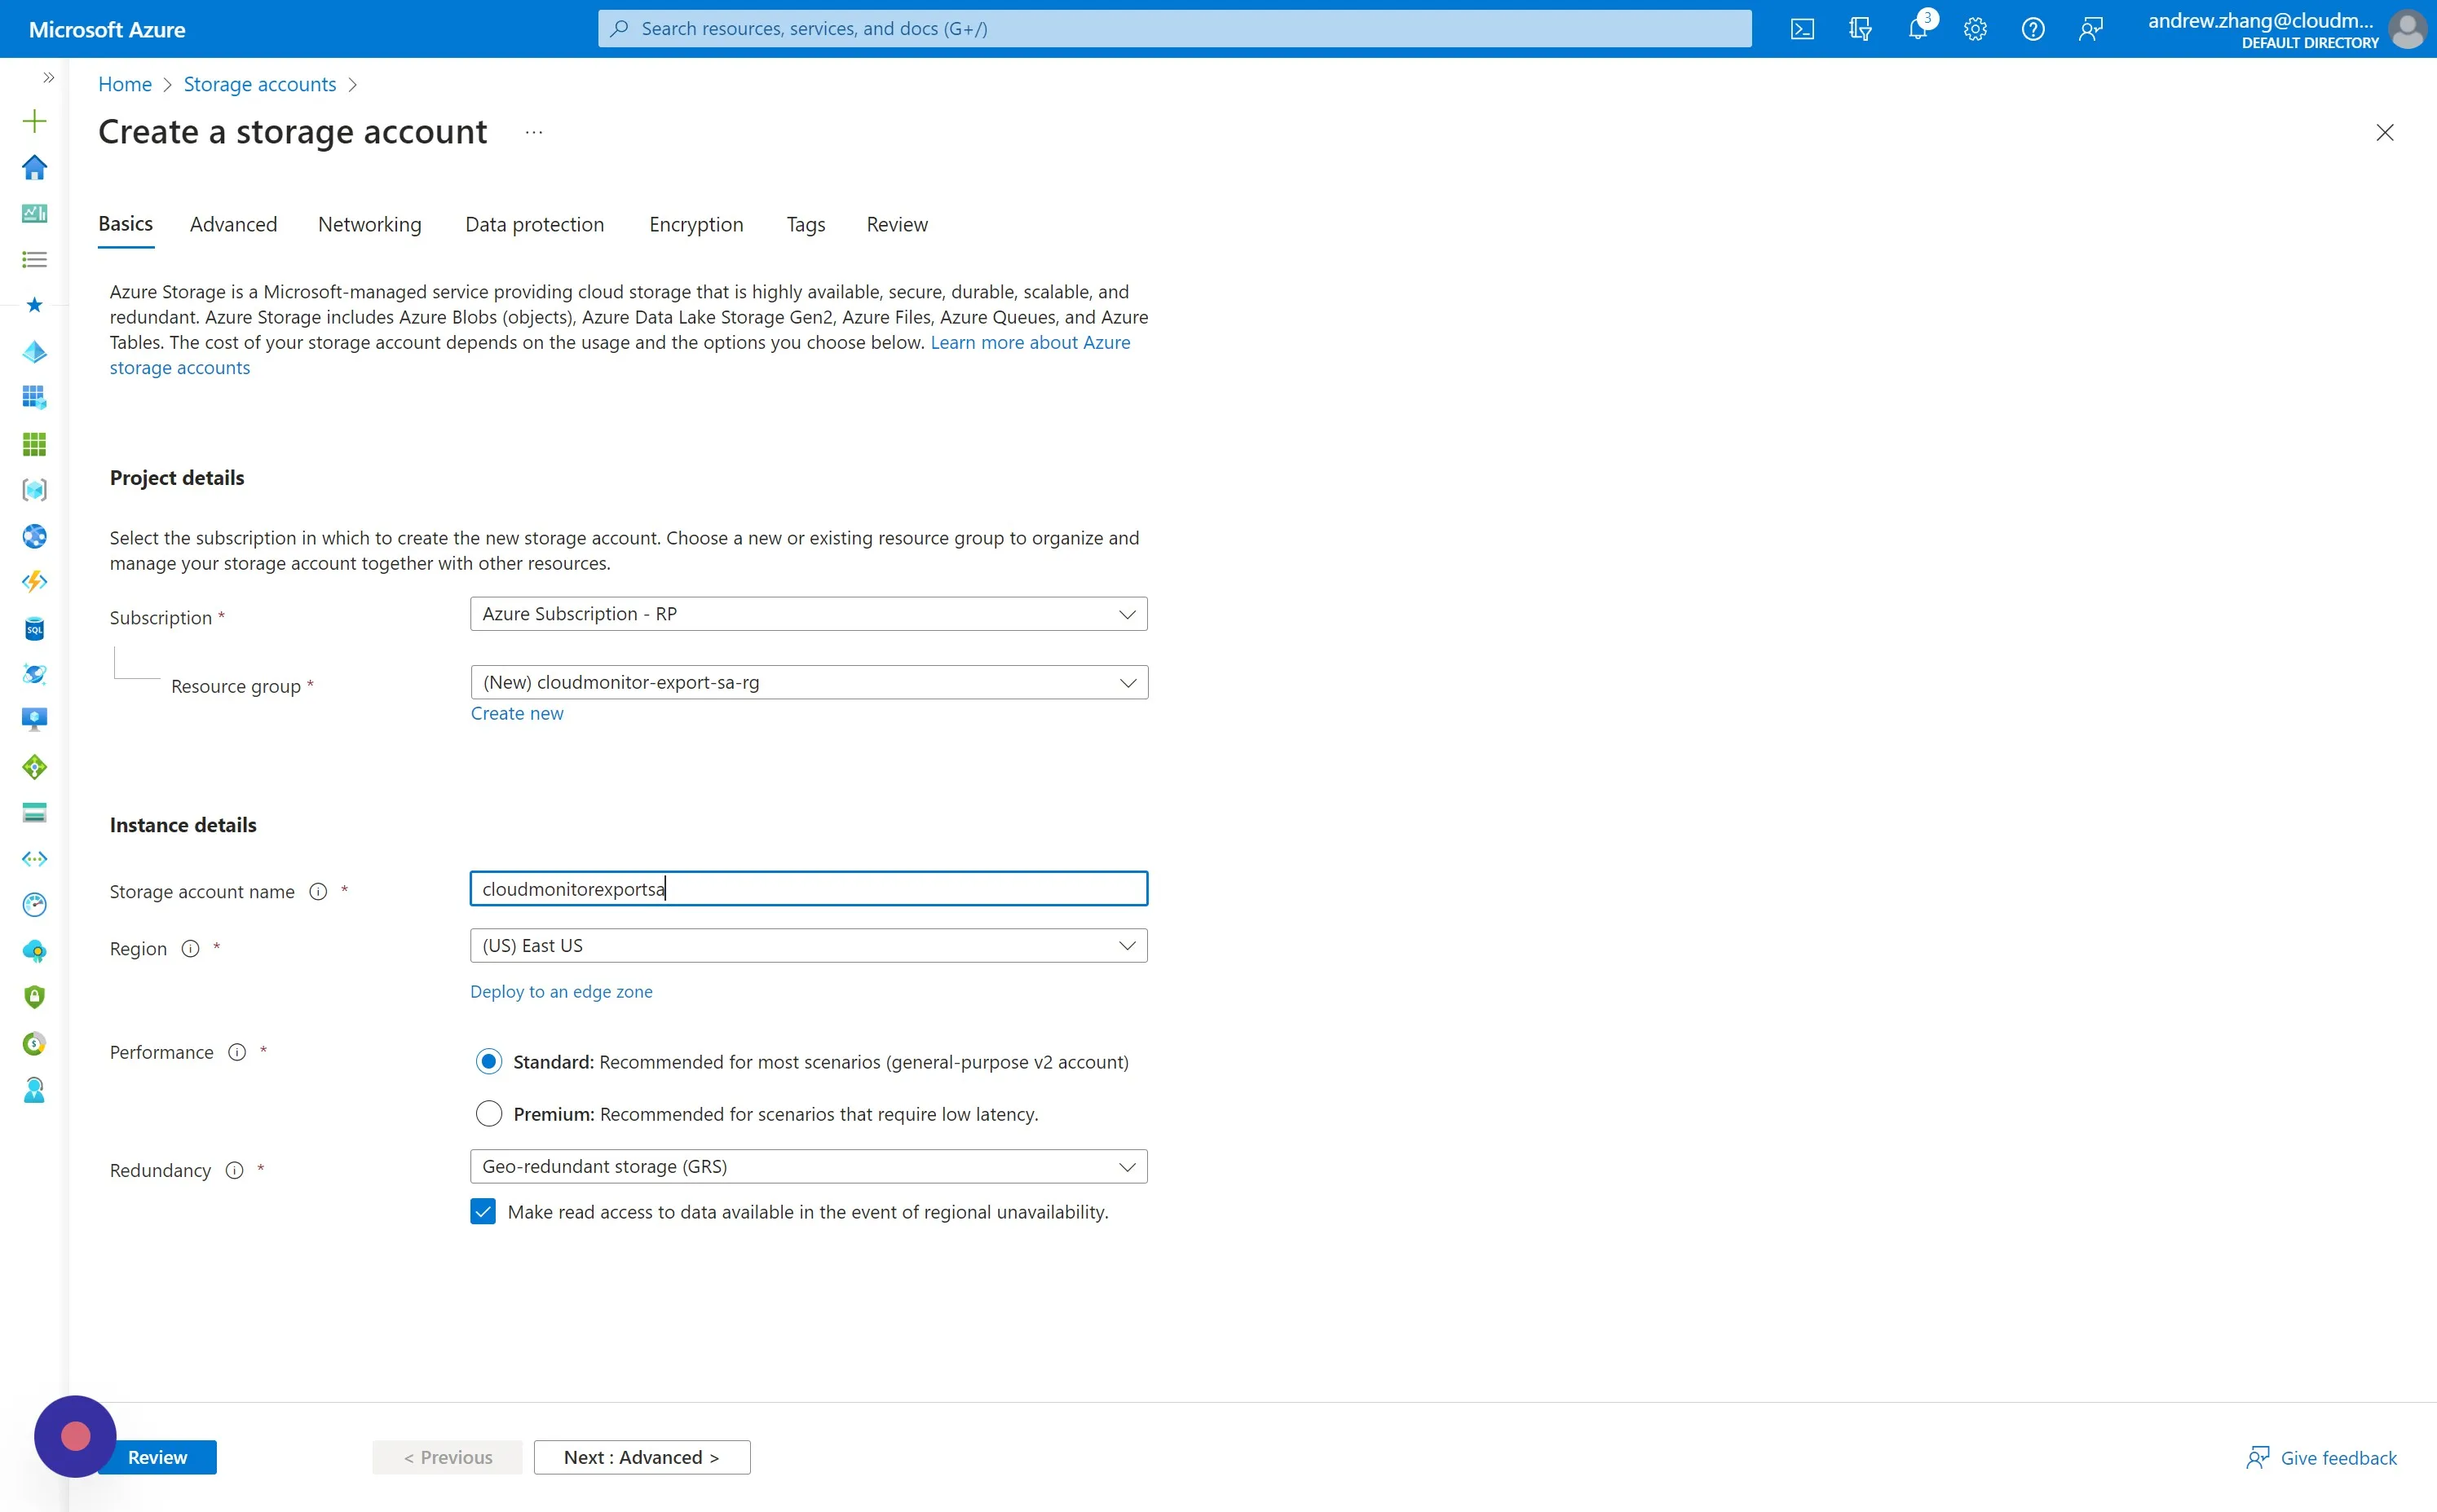2437x1512 pixels.
Task: Open portal Settings gear icon
Action: pos(1975,29)
